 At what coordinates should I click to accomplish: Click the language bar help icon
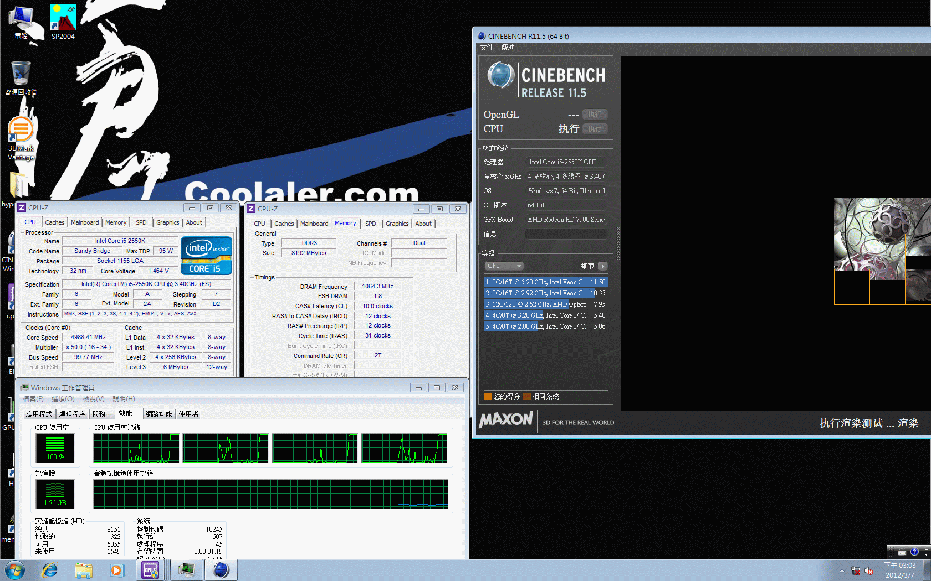point(914,552)
